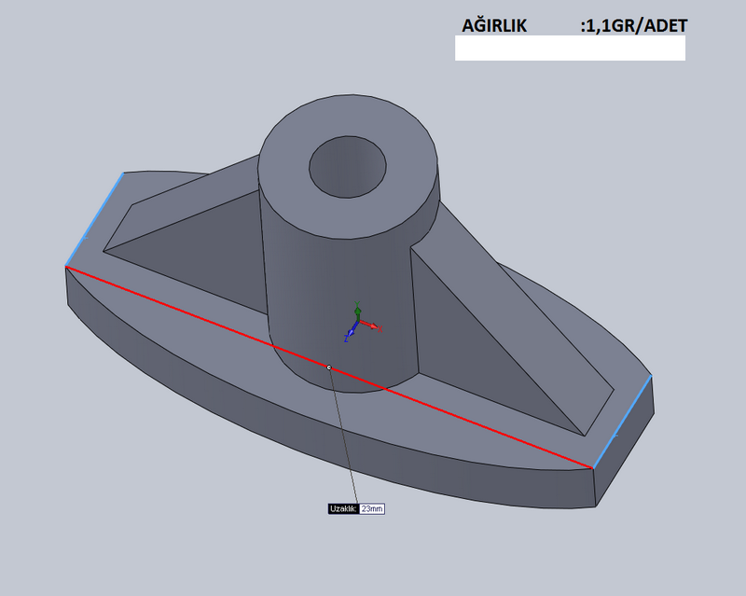This screenshot has width=746, height=596.
Task: Click the green Y axis arrow of the triad
Action: 356,312
